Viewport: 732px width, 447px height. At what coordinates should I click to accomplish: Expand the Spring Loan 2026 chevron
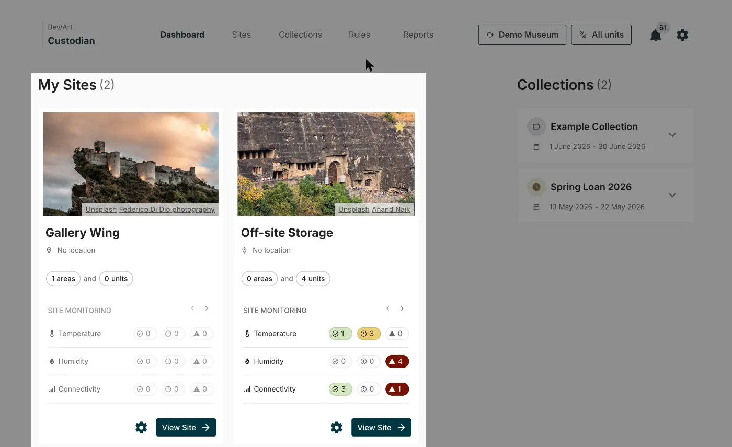(672, 195)
